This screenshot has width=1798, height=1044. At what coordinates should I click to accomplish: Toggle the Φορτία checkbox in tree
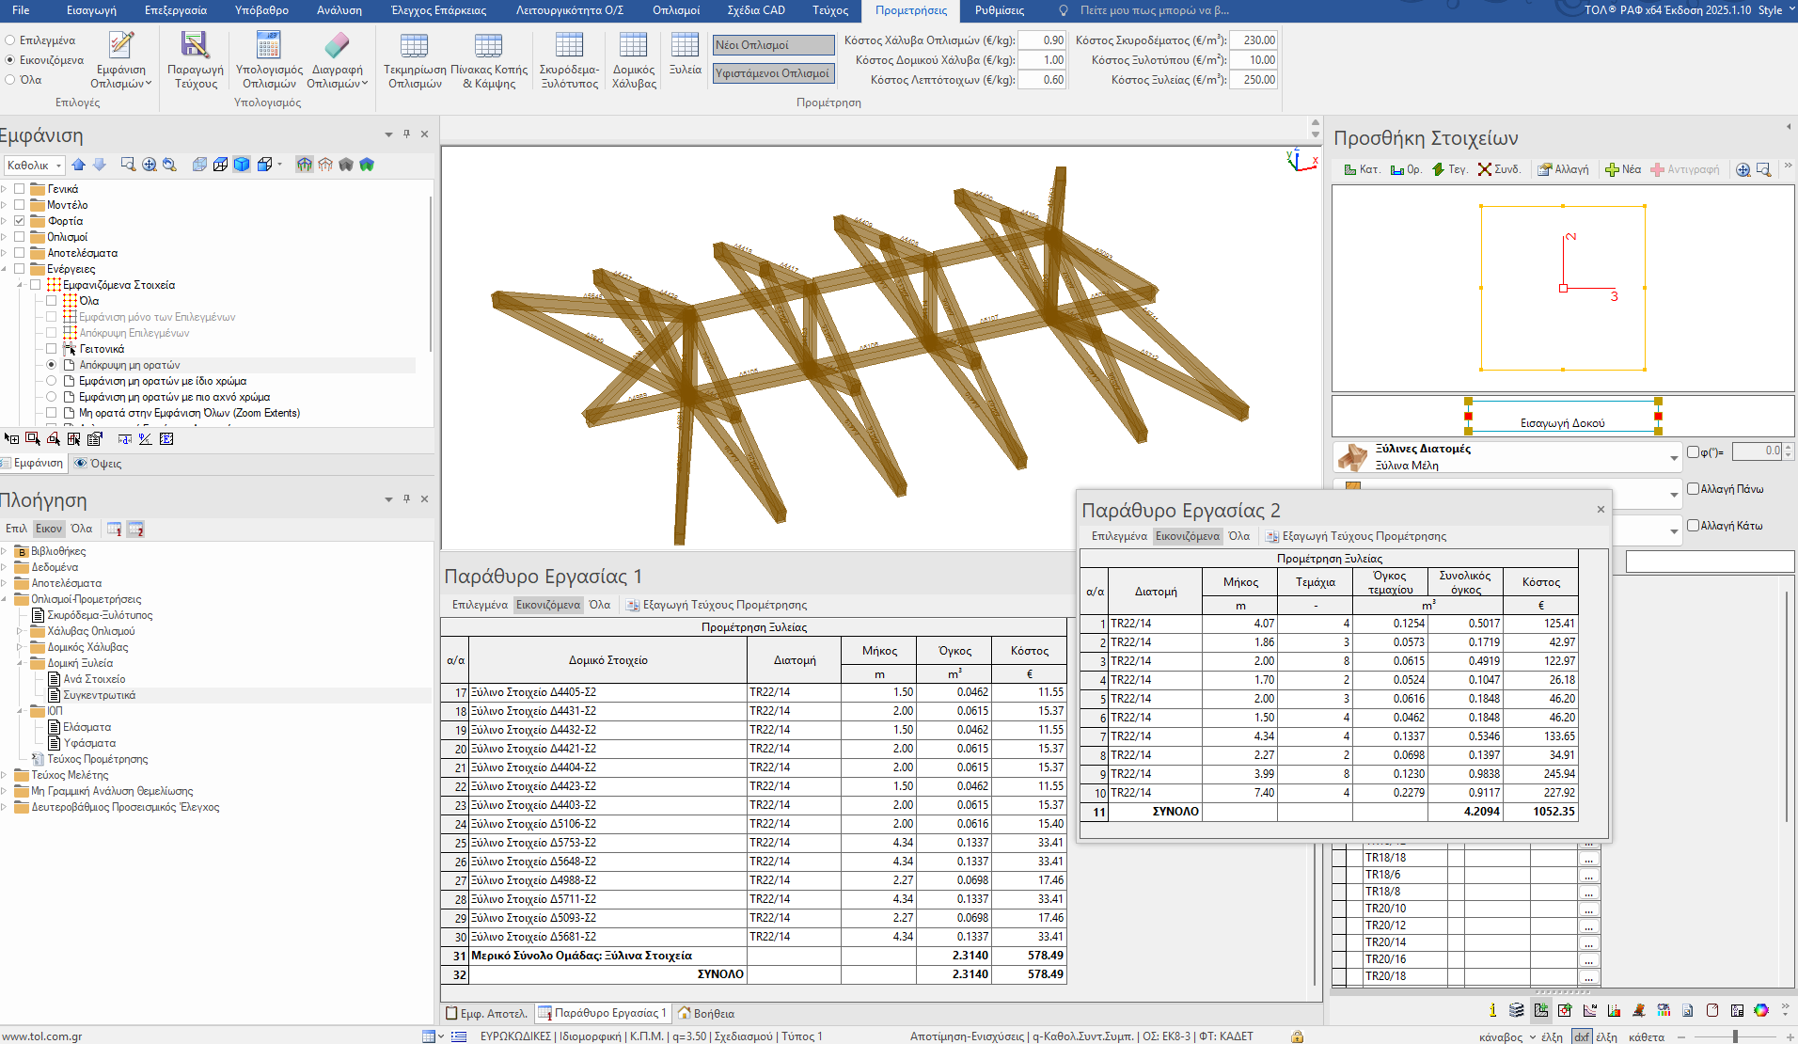coord(19,221)
